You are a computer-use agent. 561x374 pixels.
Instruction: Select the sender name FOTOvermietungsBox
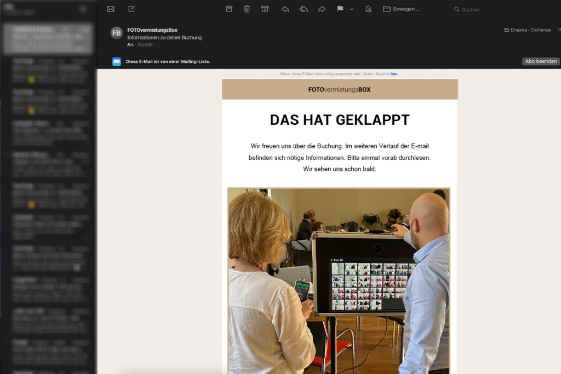(152, 30)
